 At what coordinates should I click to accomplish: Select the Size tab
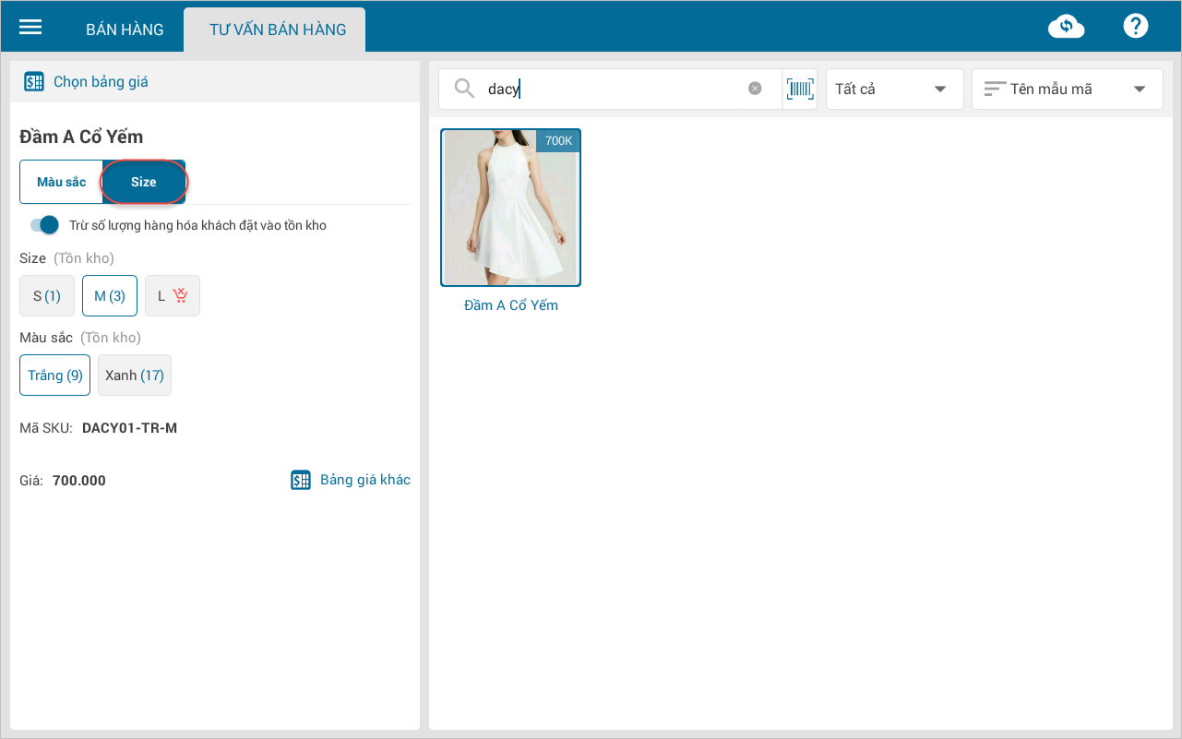[144, 182]
